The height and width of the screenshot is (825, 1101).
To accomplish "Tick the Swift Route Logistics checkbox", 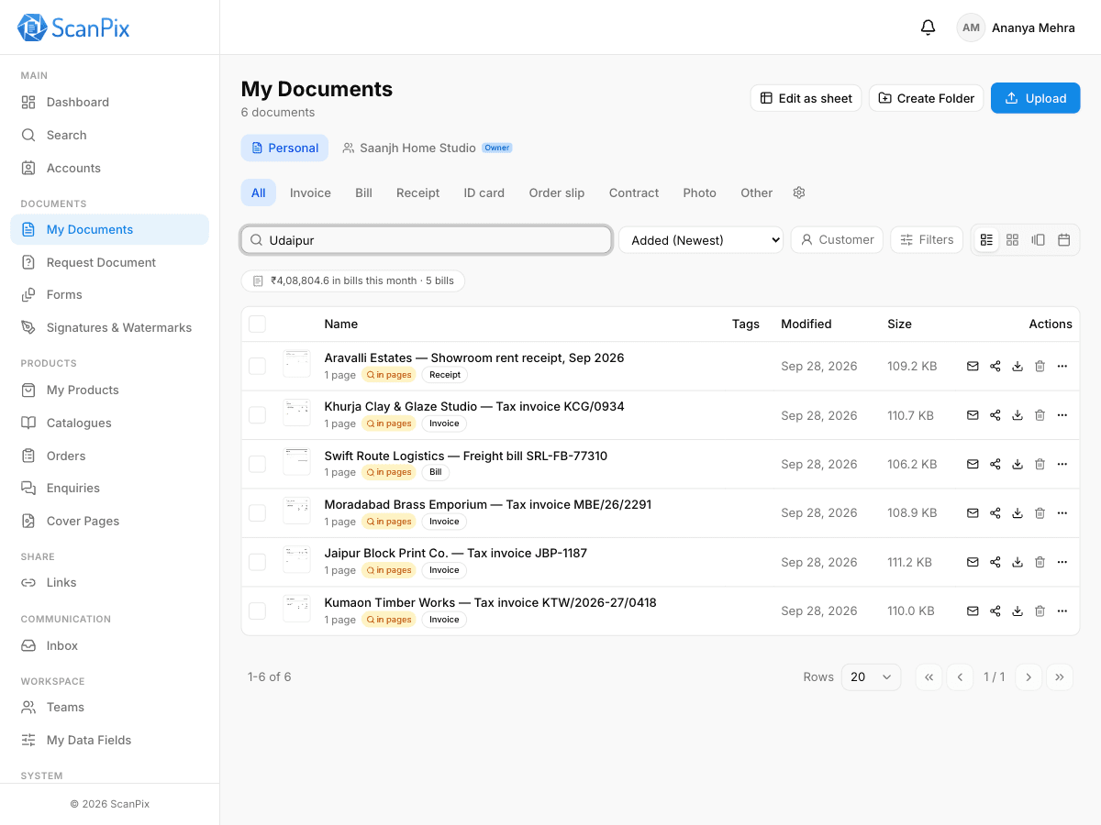I will [x=257, y=464].
